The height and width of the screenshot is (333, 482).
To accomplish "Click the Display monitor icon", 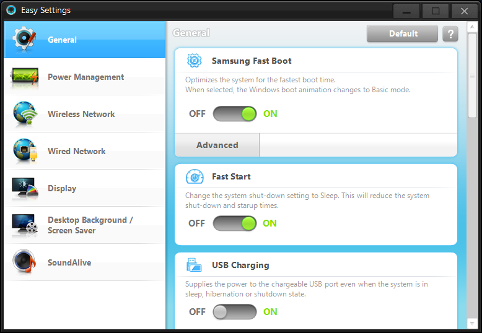I will [x=25, y=188].
